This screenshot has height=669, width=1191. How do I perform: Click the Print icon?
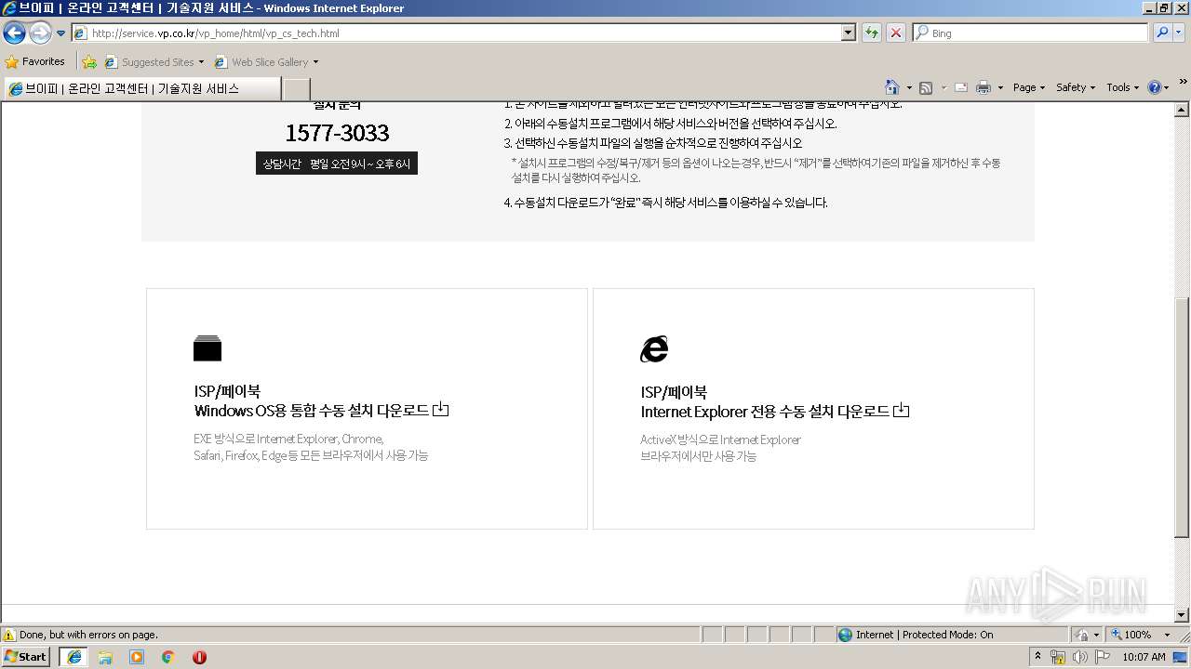tap(984, 87)
